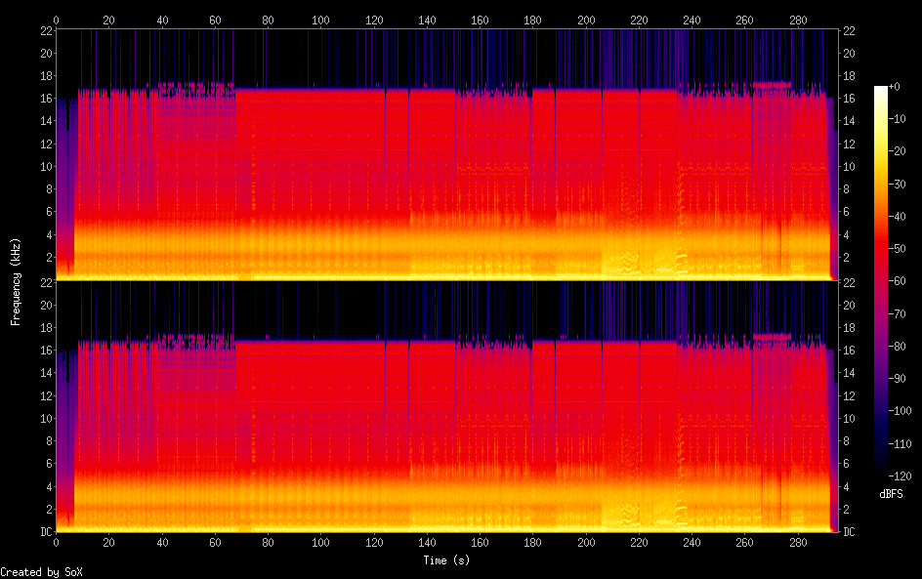Click the "DC" label right of the lower channel
The height and width of the screenshot is (579, 922).
(850, 532)
